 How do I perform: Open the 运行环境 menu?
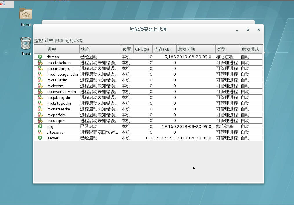74,41
